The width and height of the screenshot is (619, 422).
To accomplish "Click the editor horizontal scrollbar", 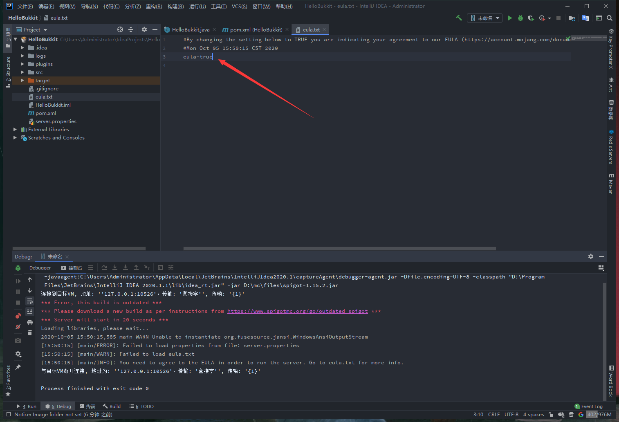I will (339, 248).
